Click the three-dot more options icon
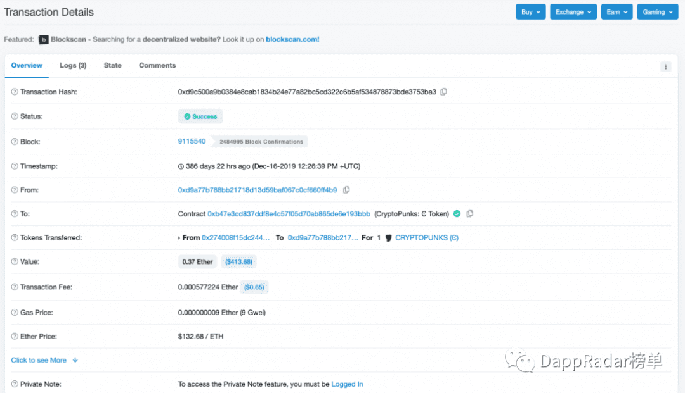This screenshot has height=393, width=685. pos(665,66)
